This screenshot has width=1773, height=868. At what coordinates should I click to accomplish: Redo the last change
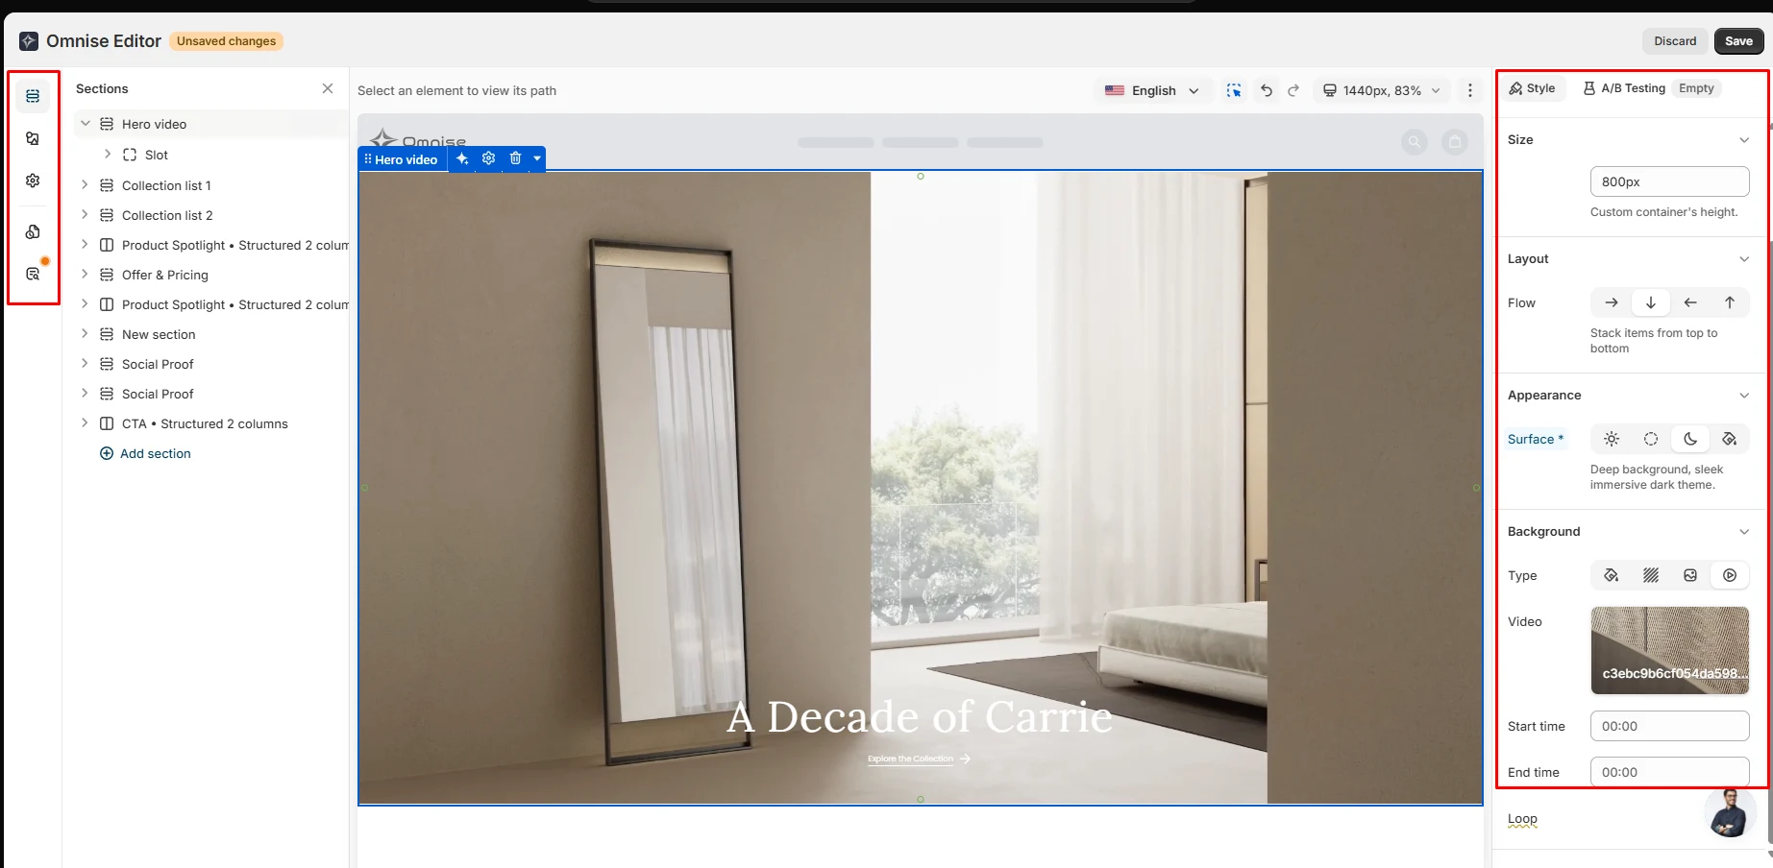[1293, 90]
